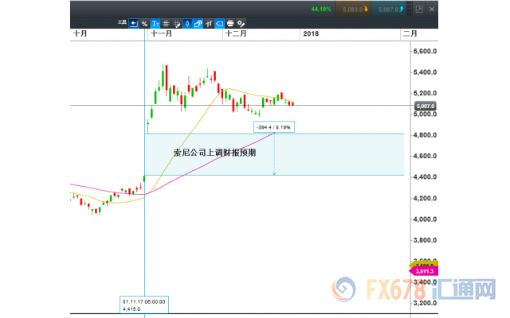Image resolution: width=510 pixels, height=318 pixels.
Task: Click the current price tag 5,087.0 on axis
Action: point(426,106)
